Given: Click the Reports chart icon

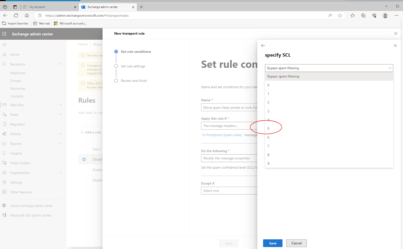Looking at the screenshot, I should (4, 143).
